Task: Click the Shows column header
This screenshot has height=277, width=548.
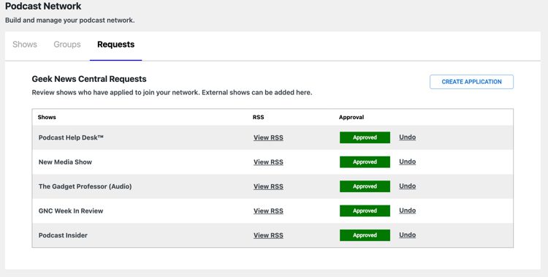Action: coord(47,117)
